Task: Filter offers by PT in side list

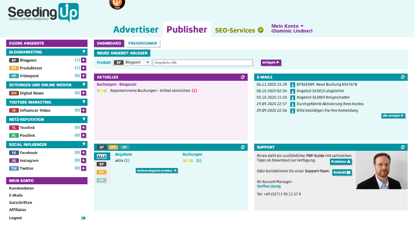Action: [101, 172]
